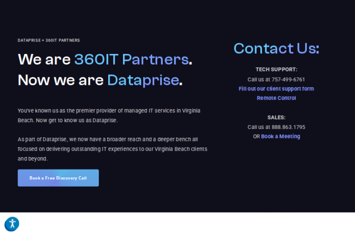355x236 pixels.
Task: Click the "Now we are" headline text
Action: (x=60, y=80)
